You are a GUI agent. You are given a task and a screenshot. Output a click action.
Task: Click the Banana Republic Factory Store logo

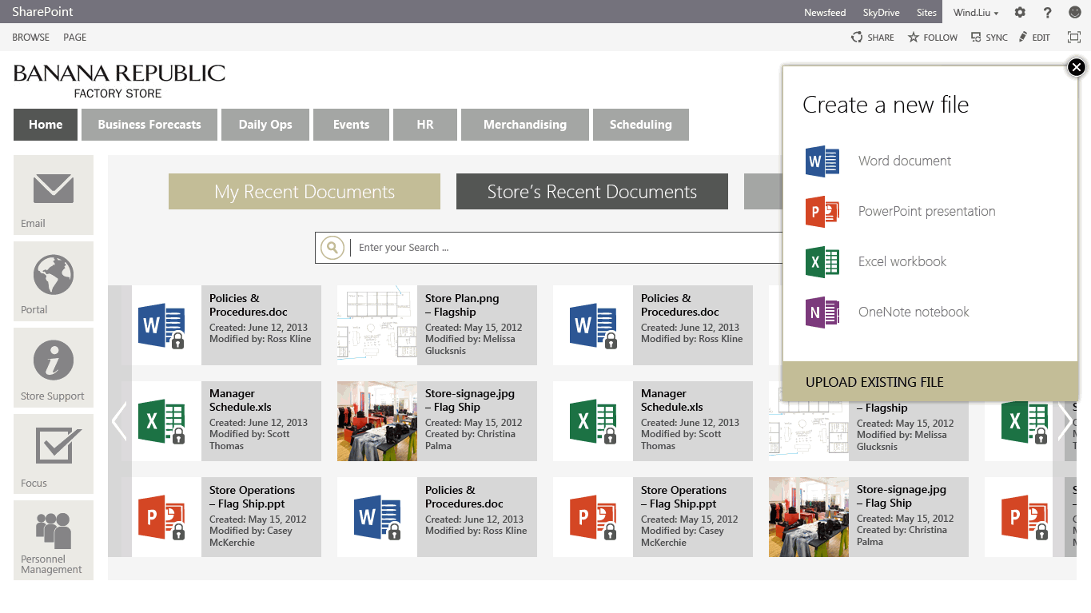tap(119, 82)
